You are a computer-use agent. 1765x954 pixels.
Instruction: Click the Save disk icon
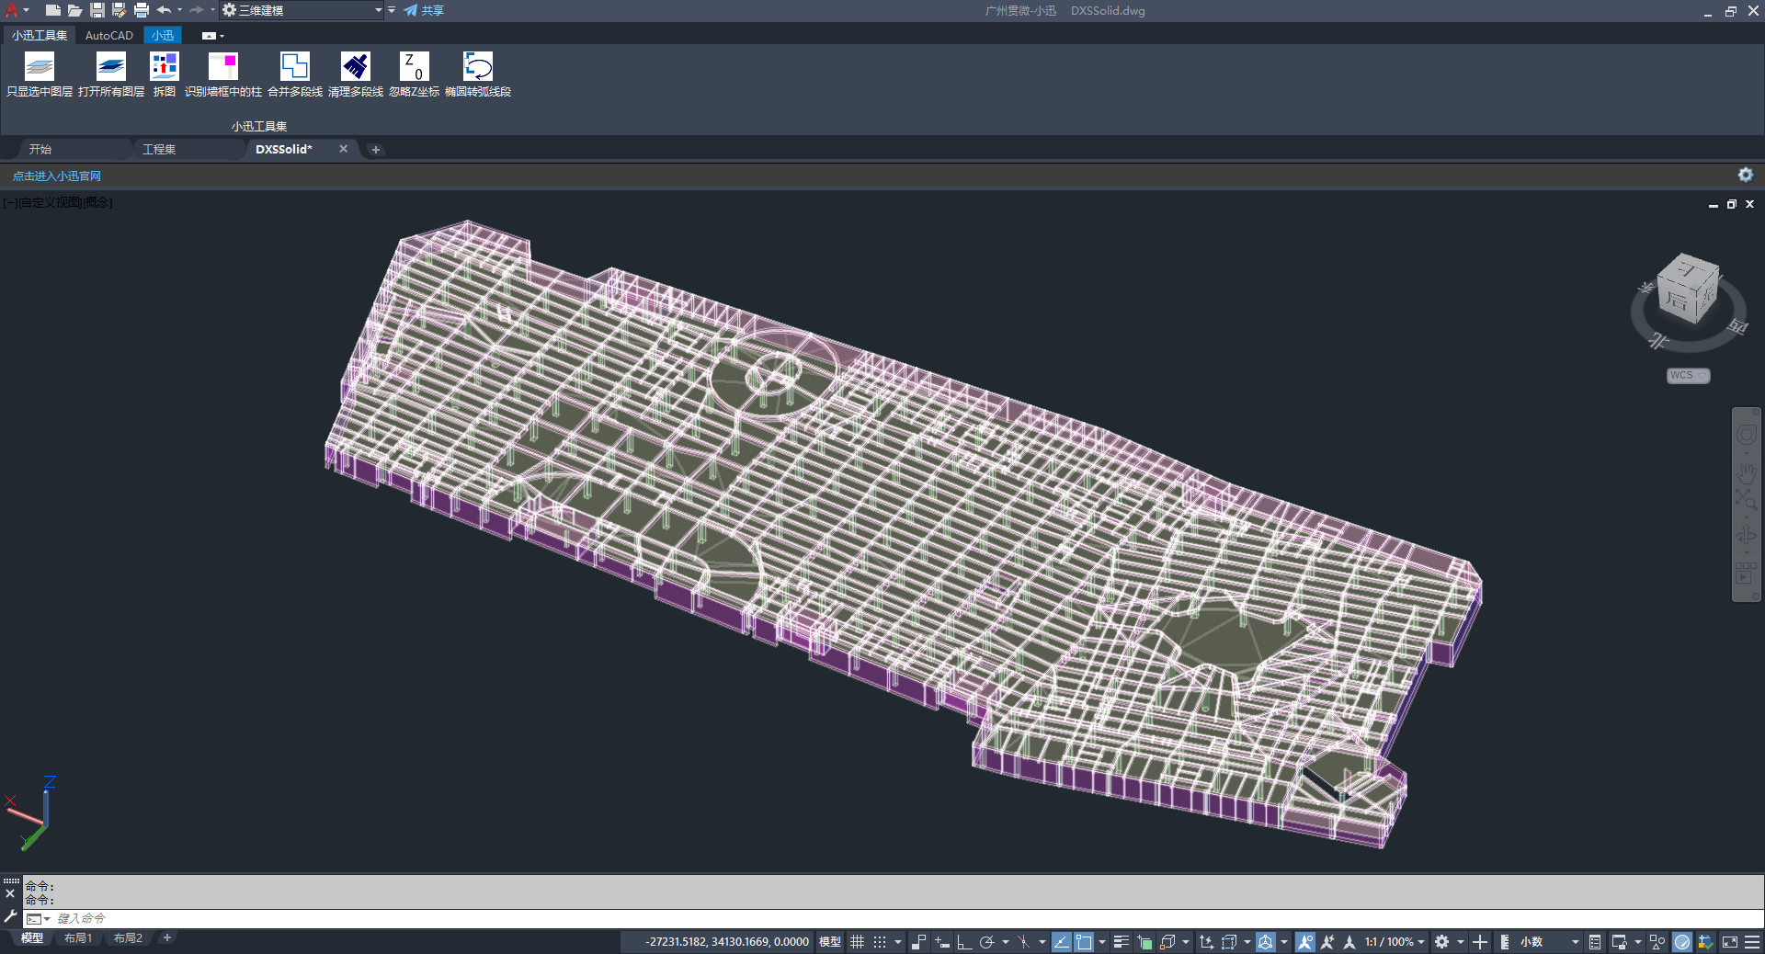(97, 10)
